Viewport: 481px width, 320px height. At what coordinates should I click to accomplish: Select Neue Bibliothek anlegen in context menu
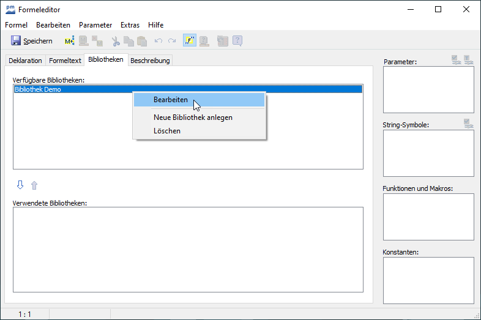coord(193,117)
